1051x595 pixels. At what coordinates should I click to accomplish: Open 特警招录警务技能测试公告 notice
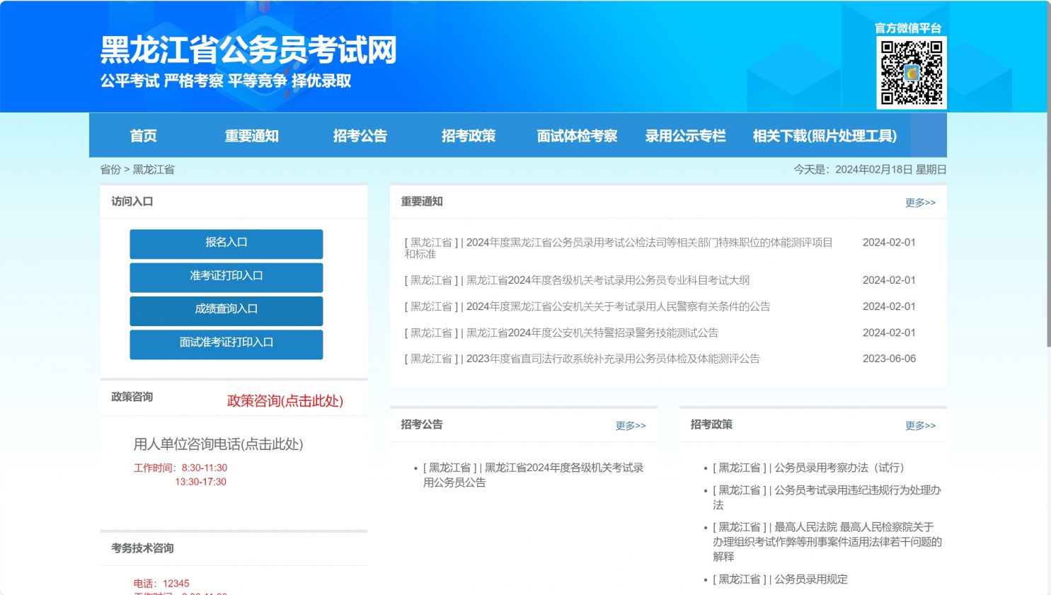561,333
